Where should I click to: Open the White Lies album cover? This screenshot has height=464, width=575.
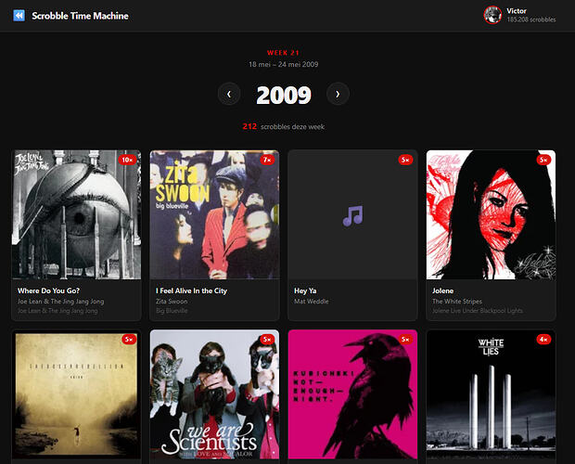pos(491,394)
